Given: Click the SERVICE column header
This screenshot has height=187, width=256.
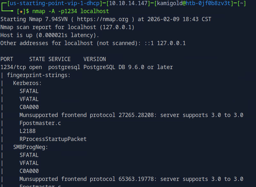Looking at the screenshot, I should click(x=59, y=59).
